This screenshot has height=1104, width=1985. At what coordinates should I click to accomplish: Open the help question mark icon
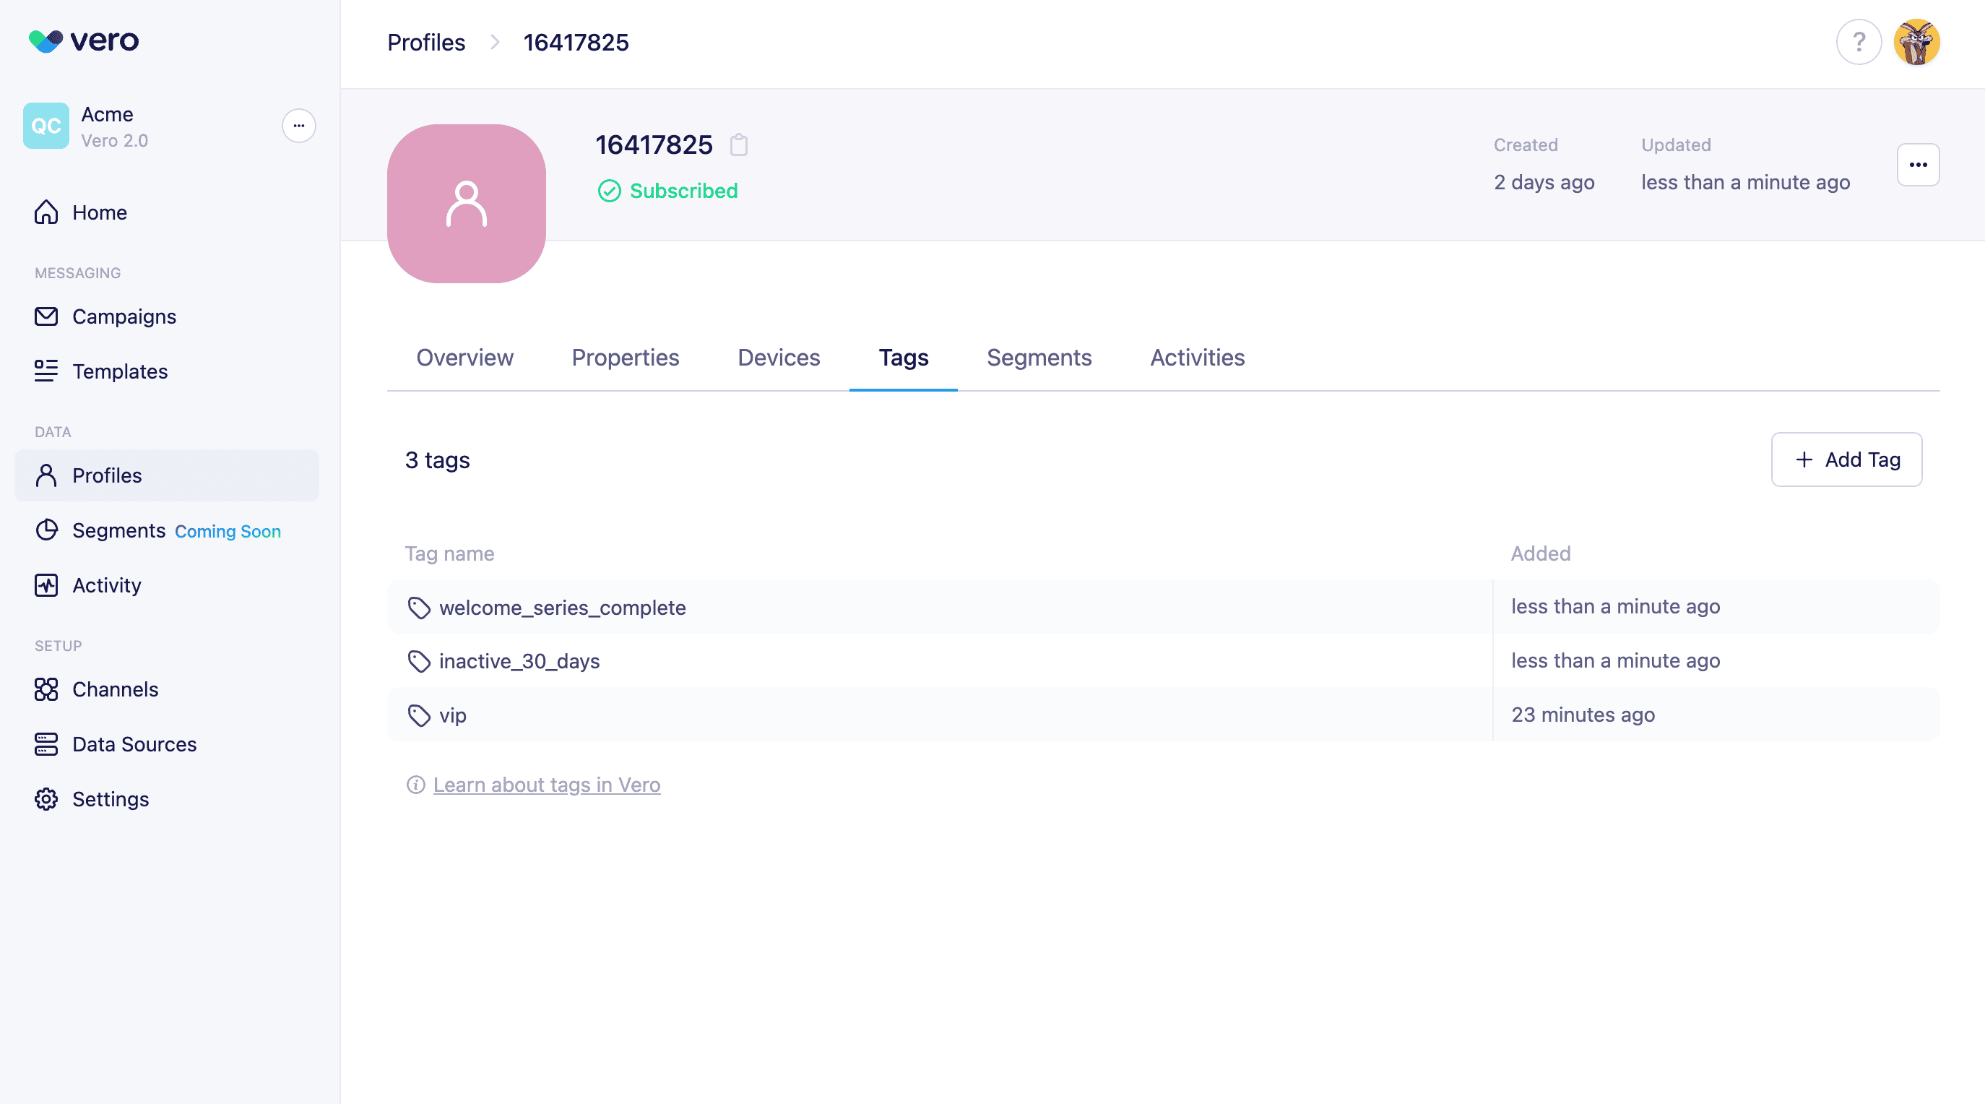1858,42
